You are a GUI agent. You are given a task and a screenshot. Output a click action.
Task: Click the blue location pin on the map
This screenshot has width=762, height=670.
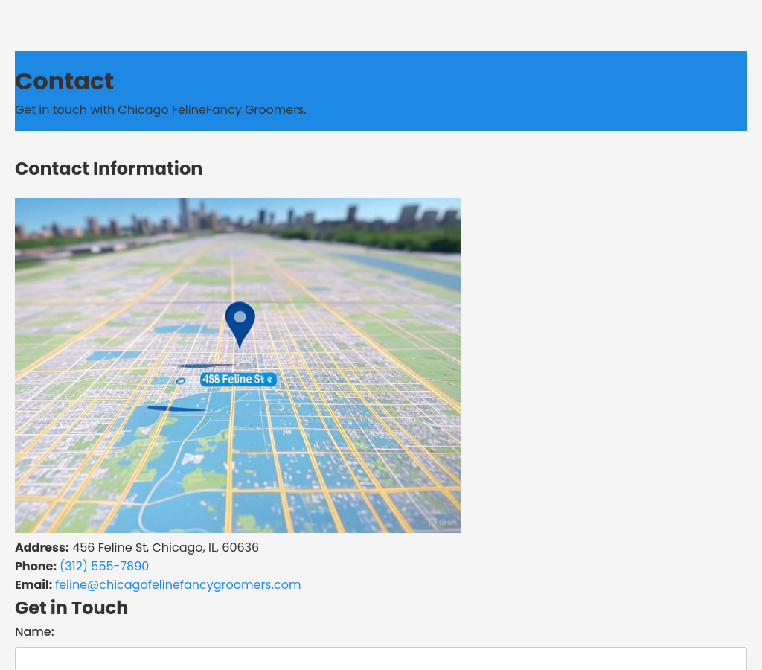(x=240, y=320)
